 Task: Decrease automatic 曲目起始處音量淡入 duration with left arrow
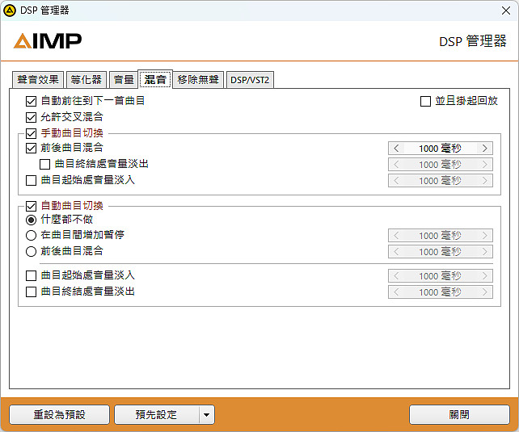(x=396, y=275)
